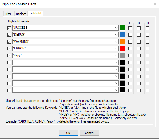Pick the green color swatch for *SUCCESS*
Viewport: 159px width, 139px height.
point(123,28)
